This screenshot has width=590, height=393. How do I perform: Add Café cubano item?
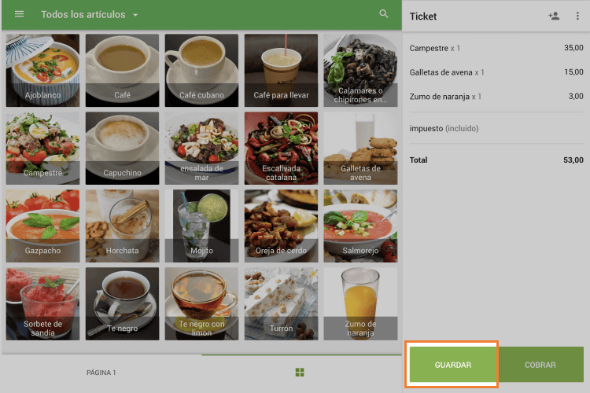[x=201, y=70]
